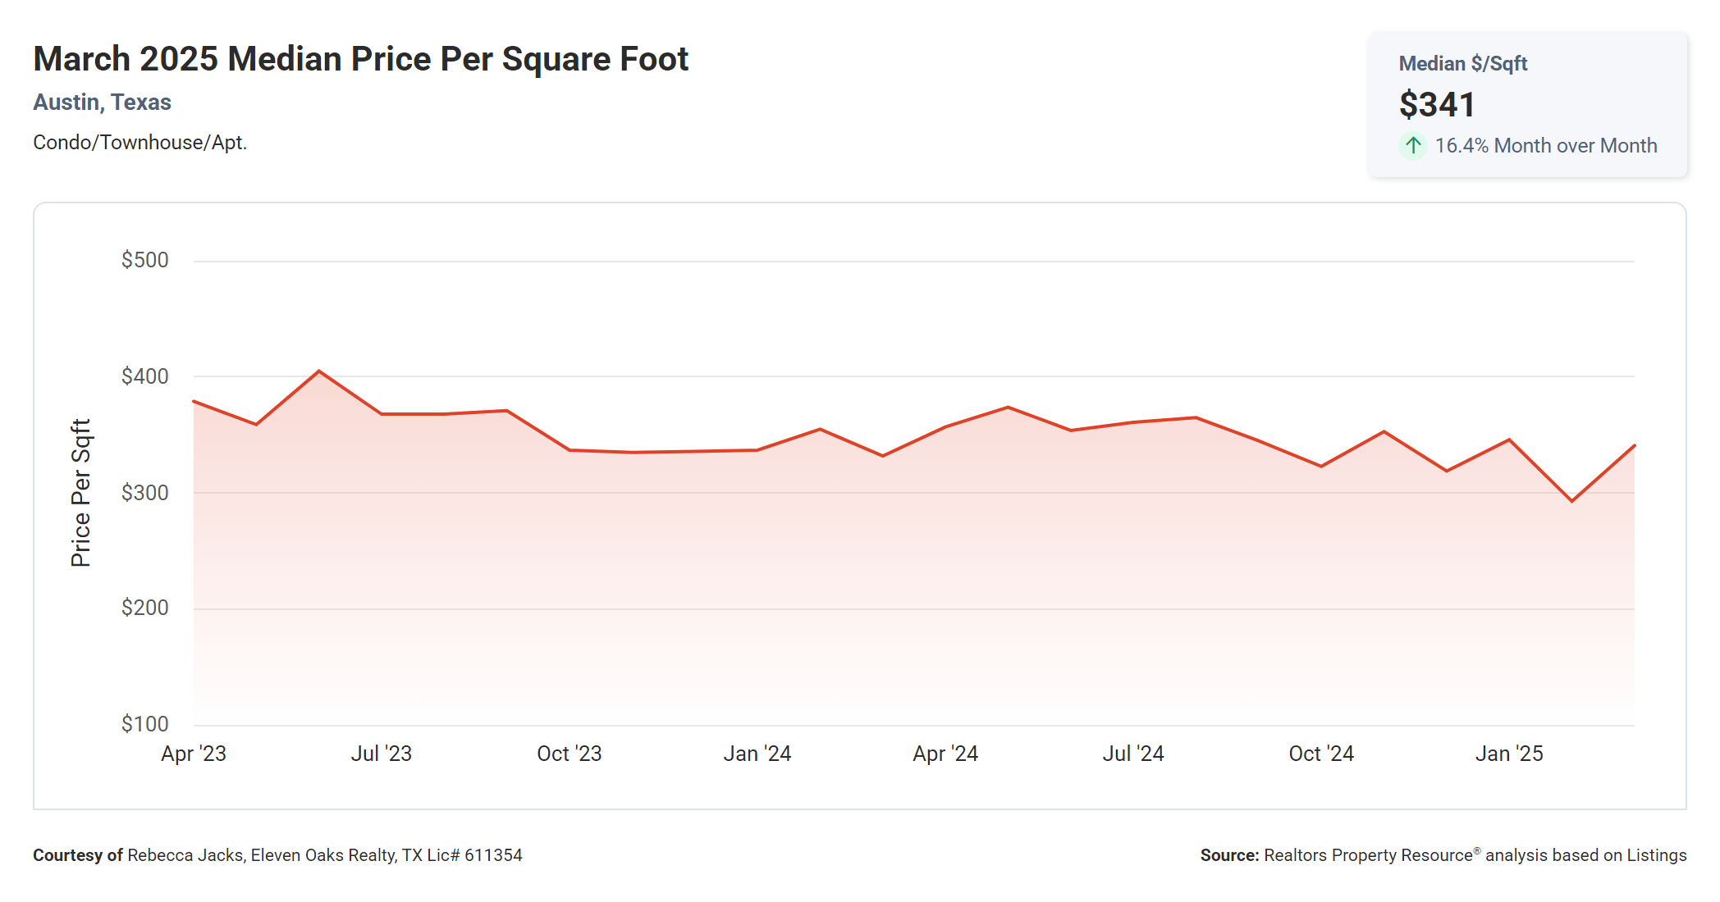Viewport: 1720px width, 902px height.
Task: Click the $400 y-axis label
Action: (144, 376)
